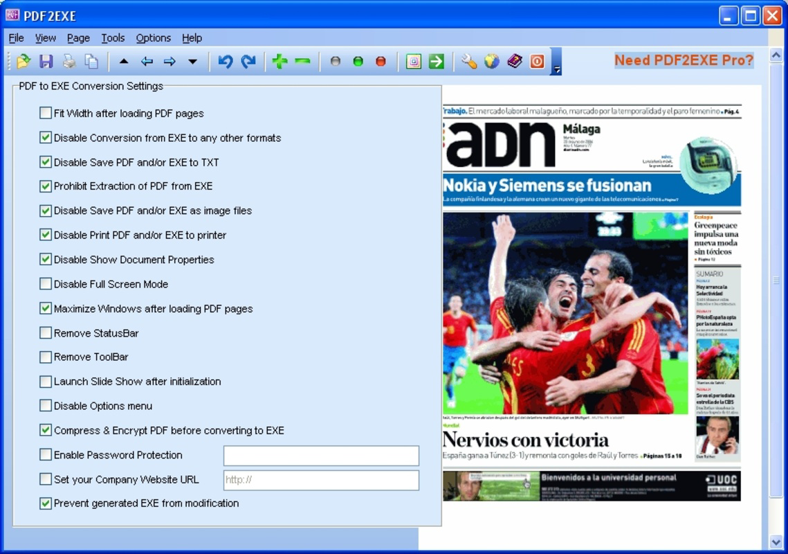
Task: Click the blue floppy disk save icon
Action: click(x=46, y=62)
